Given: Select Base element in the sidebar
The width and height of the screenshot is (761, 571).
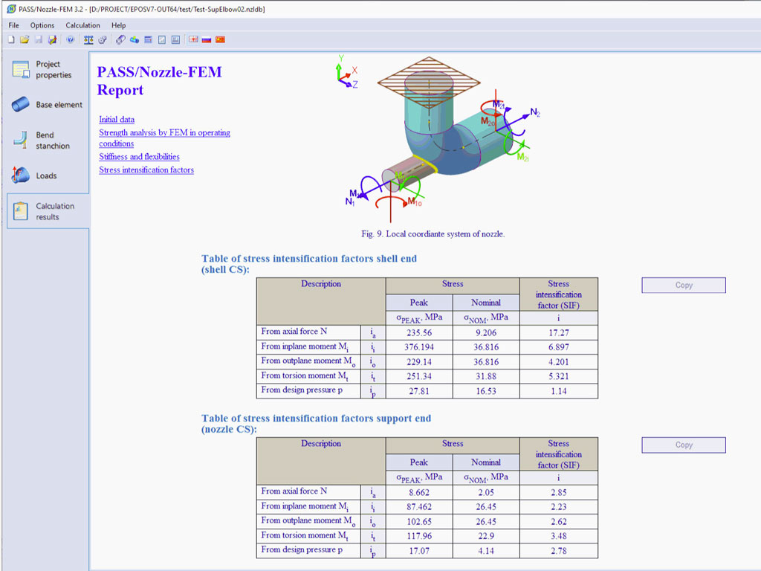Looking at the screenshot, I should [x=46, y=105].
